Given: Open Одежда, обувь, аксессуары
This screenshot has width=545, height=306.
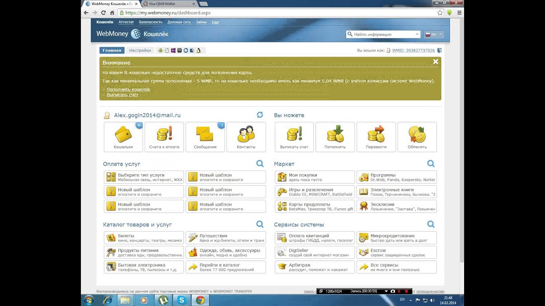Looking at the screenshot, I should coord(226,252).
